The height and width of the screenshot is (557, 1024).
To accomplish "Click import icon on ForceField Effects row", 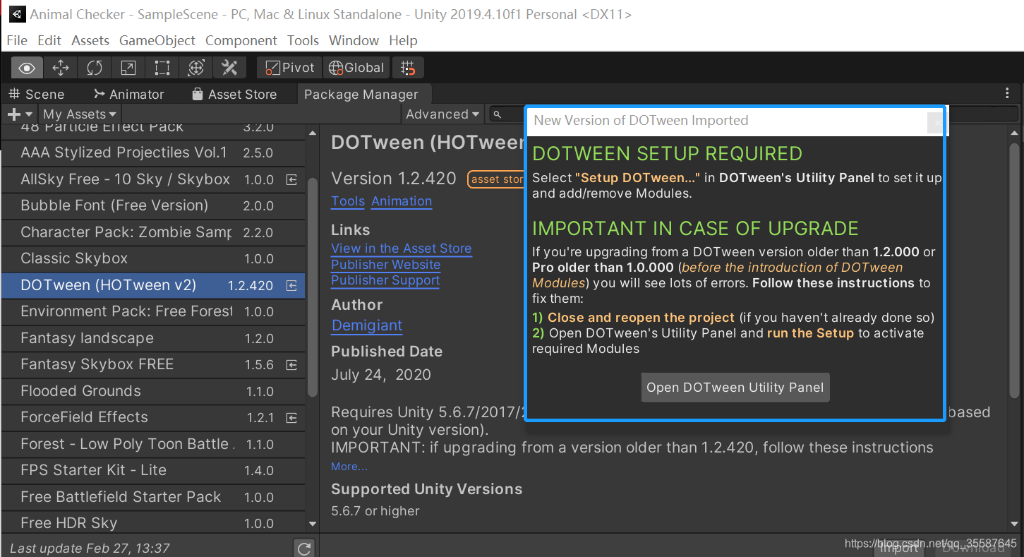I will (291, 418).
